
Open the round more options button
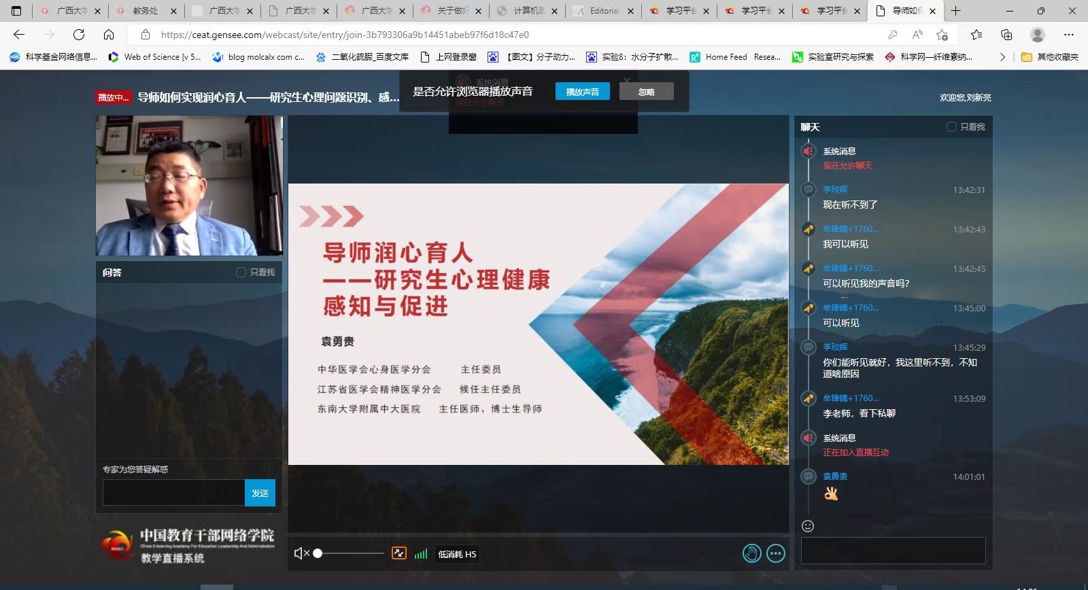click(776, 553)
